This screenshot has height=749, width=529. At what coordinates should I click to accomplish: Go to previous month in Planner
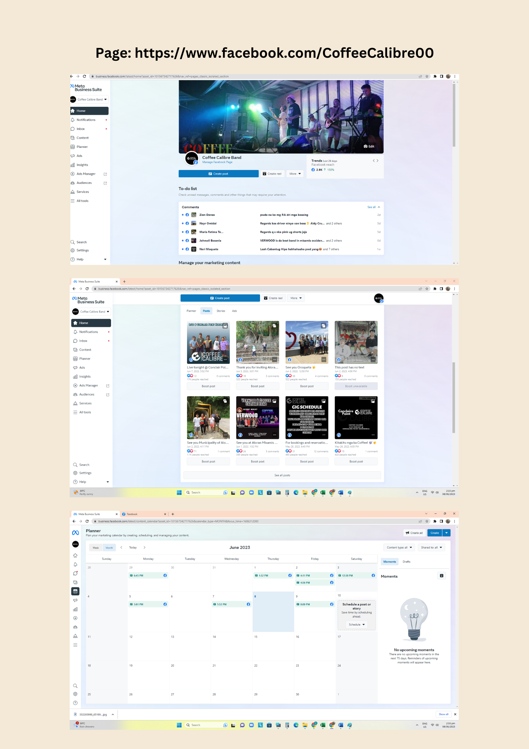tap(121, 547)
